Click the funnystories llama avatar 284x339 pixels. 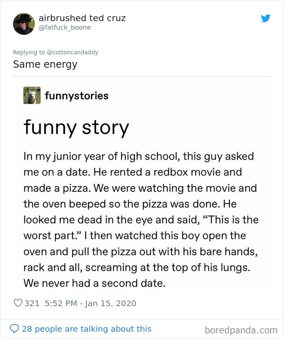[x=32, y=95]
